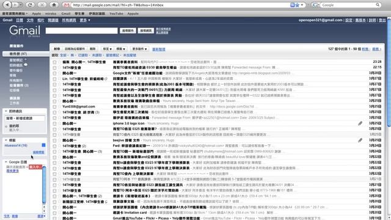Screen dimensions: 391x220
Task: Open the YouTube bookmark in bookmarks bar
Action: pos(116,13)
